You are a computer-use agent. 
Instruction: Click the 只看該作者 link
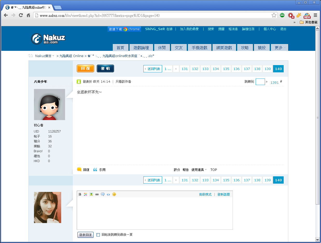pos(123,82)
